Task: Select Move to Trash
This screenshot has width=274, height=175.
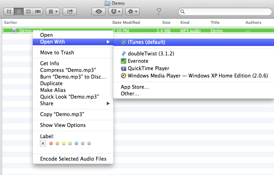Action: [57, 53]
